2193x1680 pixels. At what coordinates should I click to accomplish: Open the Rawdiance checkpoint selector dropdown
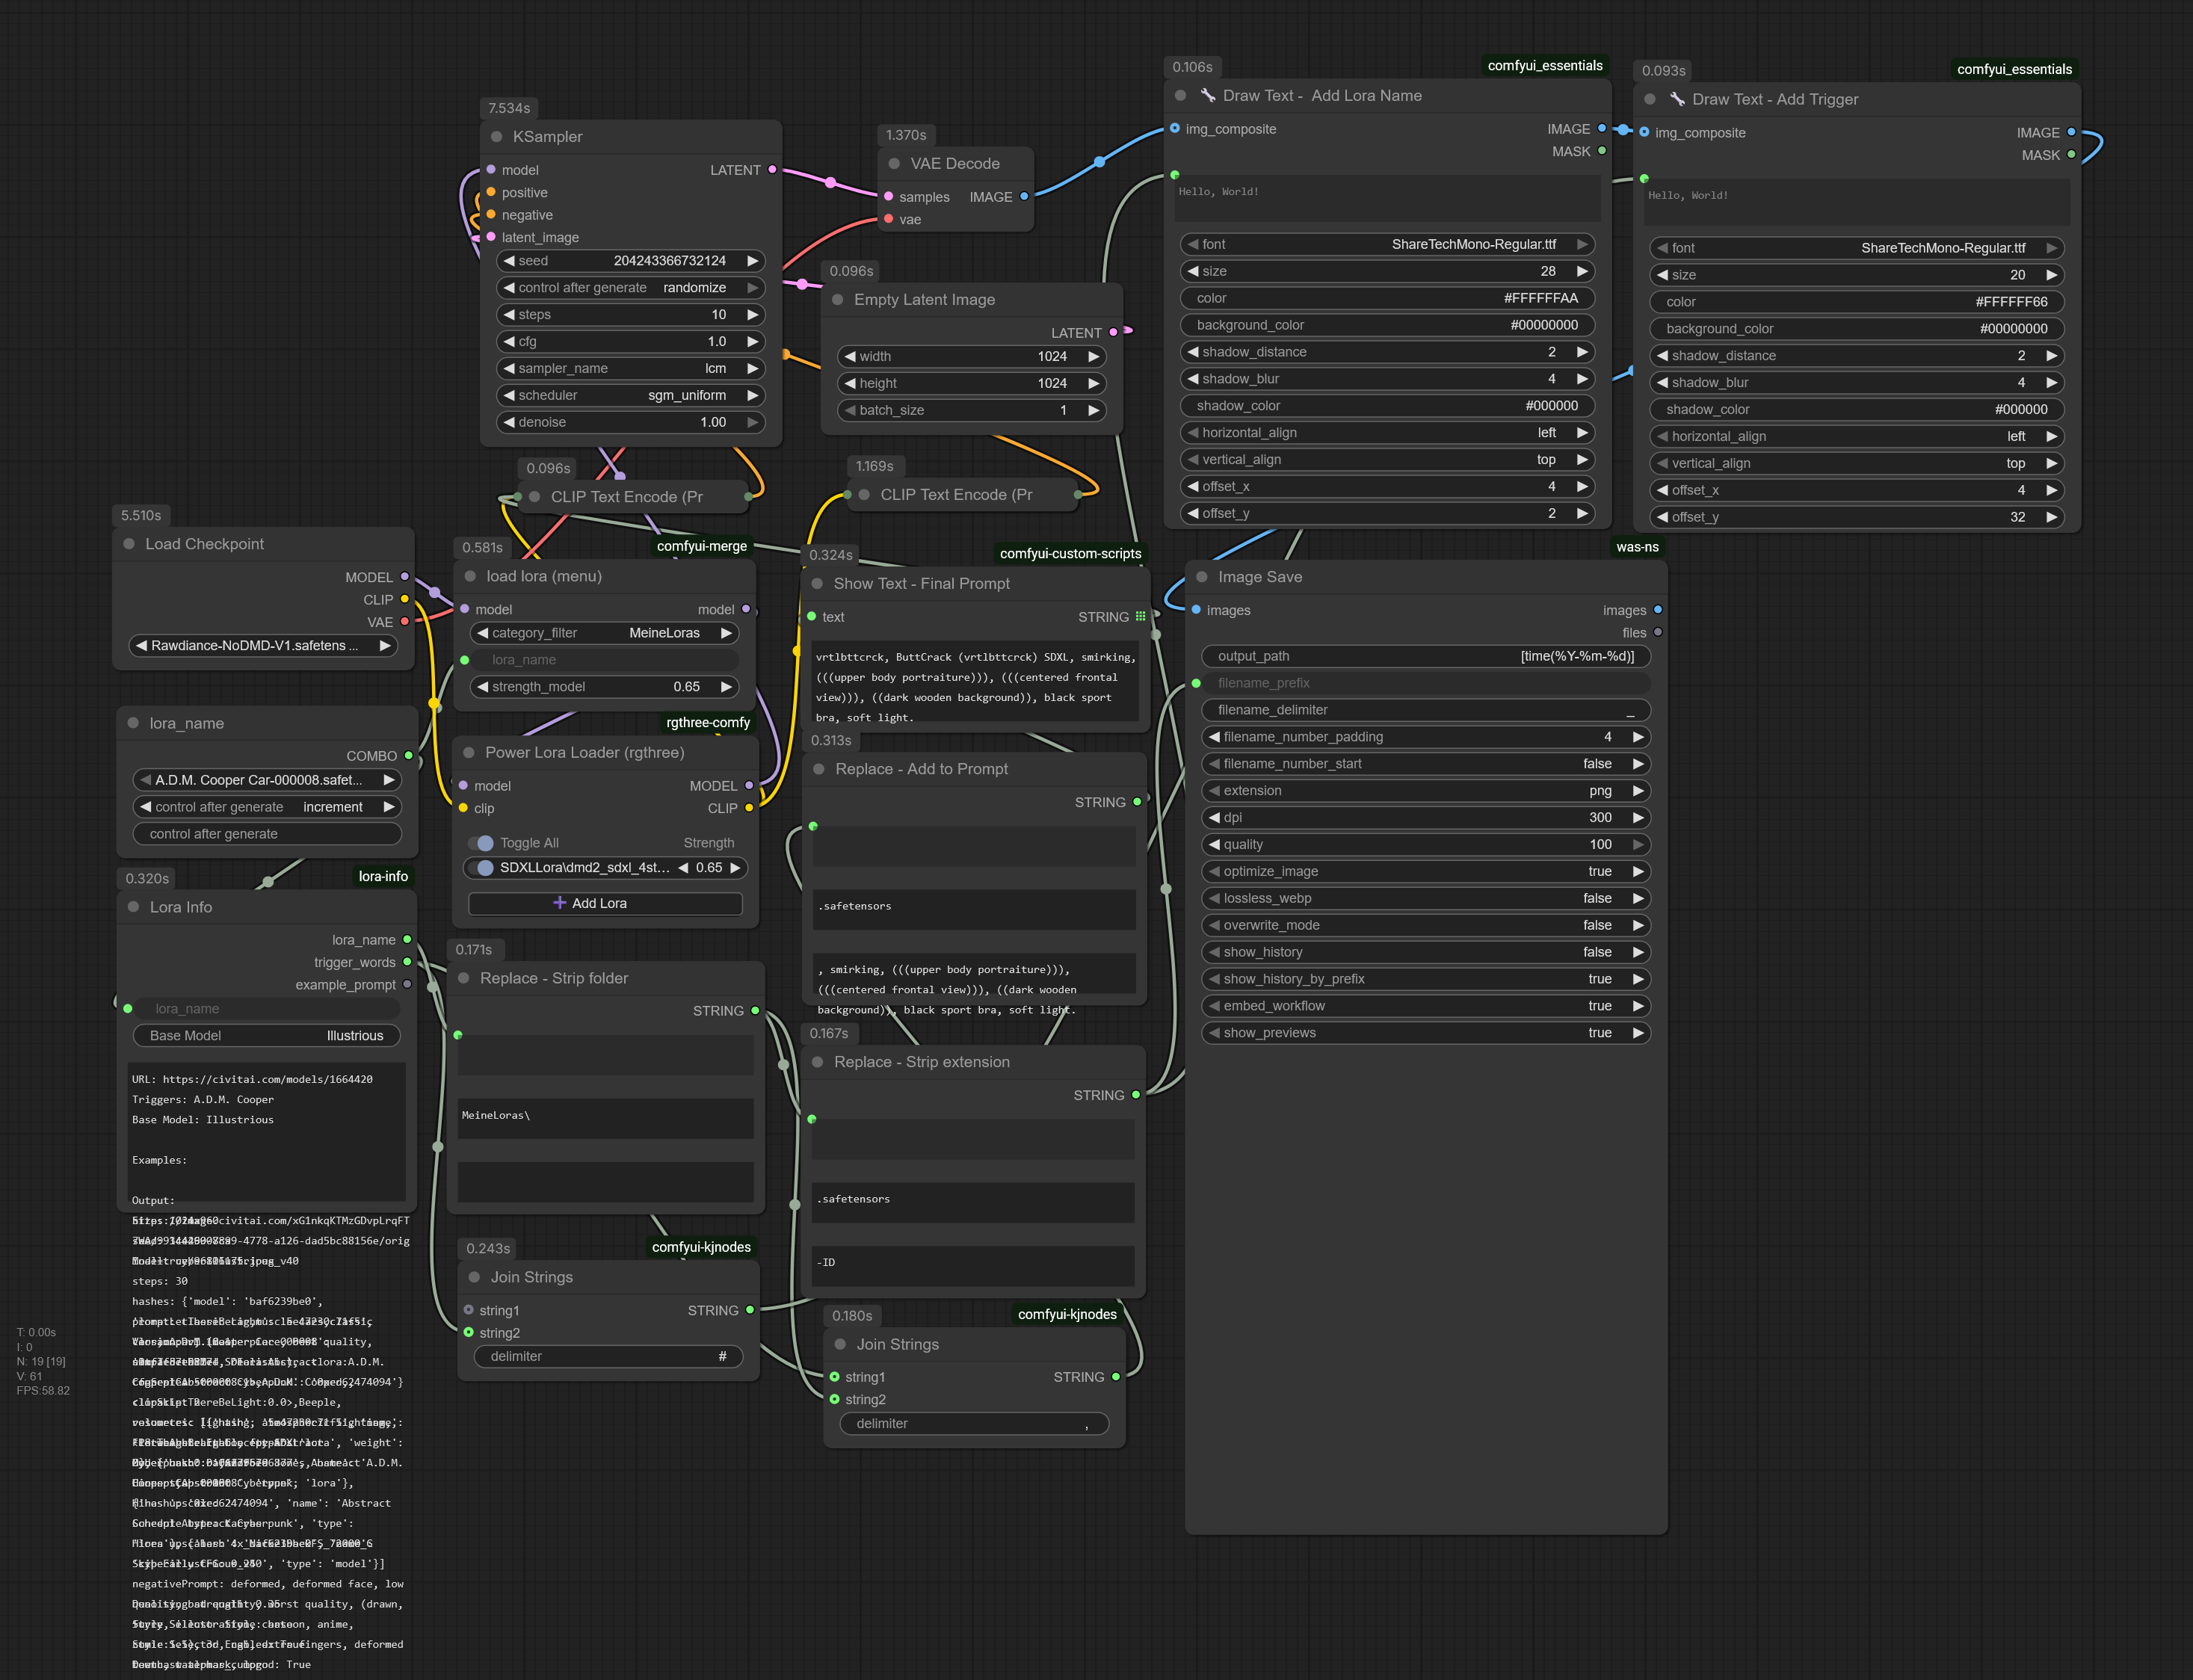262,646
